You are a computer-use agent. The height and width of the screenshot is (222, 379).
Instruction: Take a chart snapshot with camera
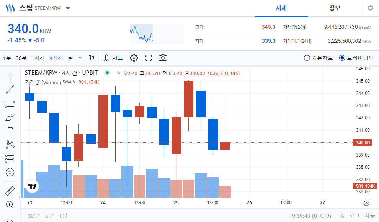click(163, 58)
